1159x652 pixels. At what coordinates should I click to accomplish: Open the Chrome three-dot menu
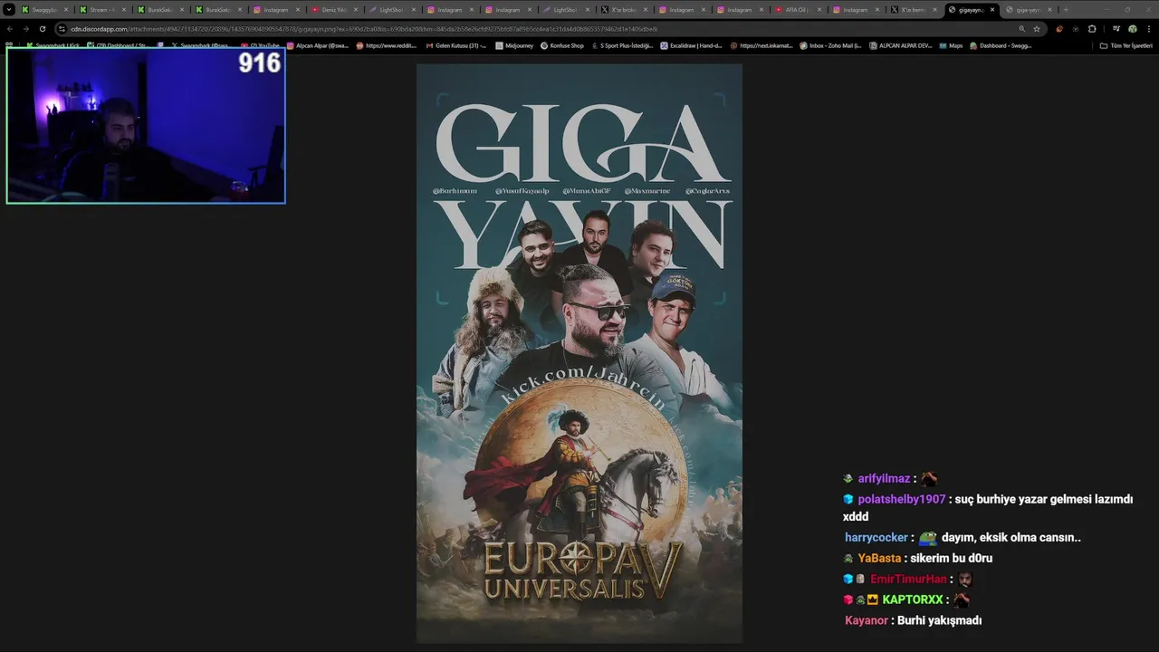pyautogui.click(x=1148, y=29)
